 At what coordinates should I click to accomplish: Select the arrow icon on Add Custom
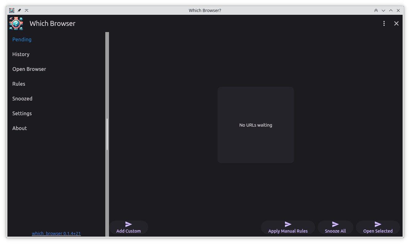coord(128,224)
